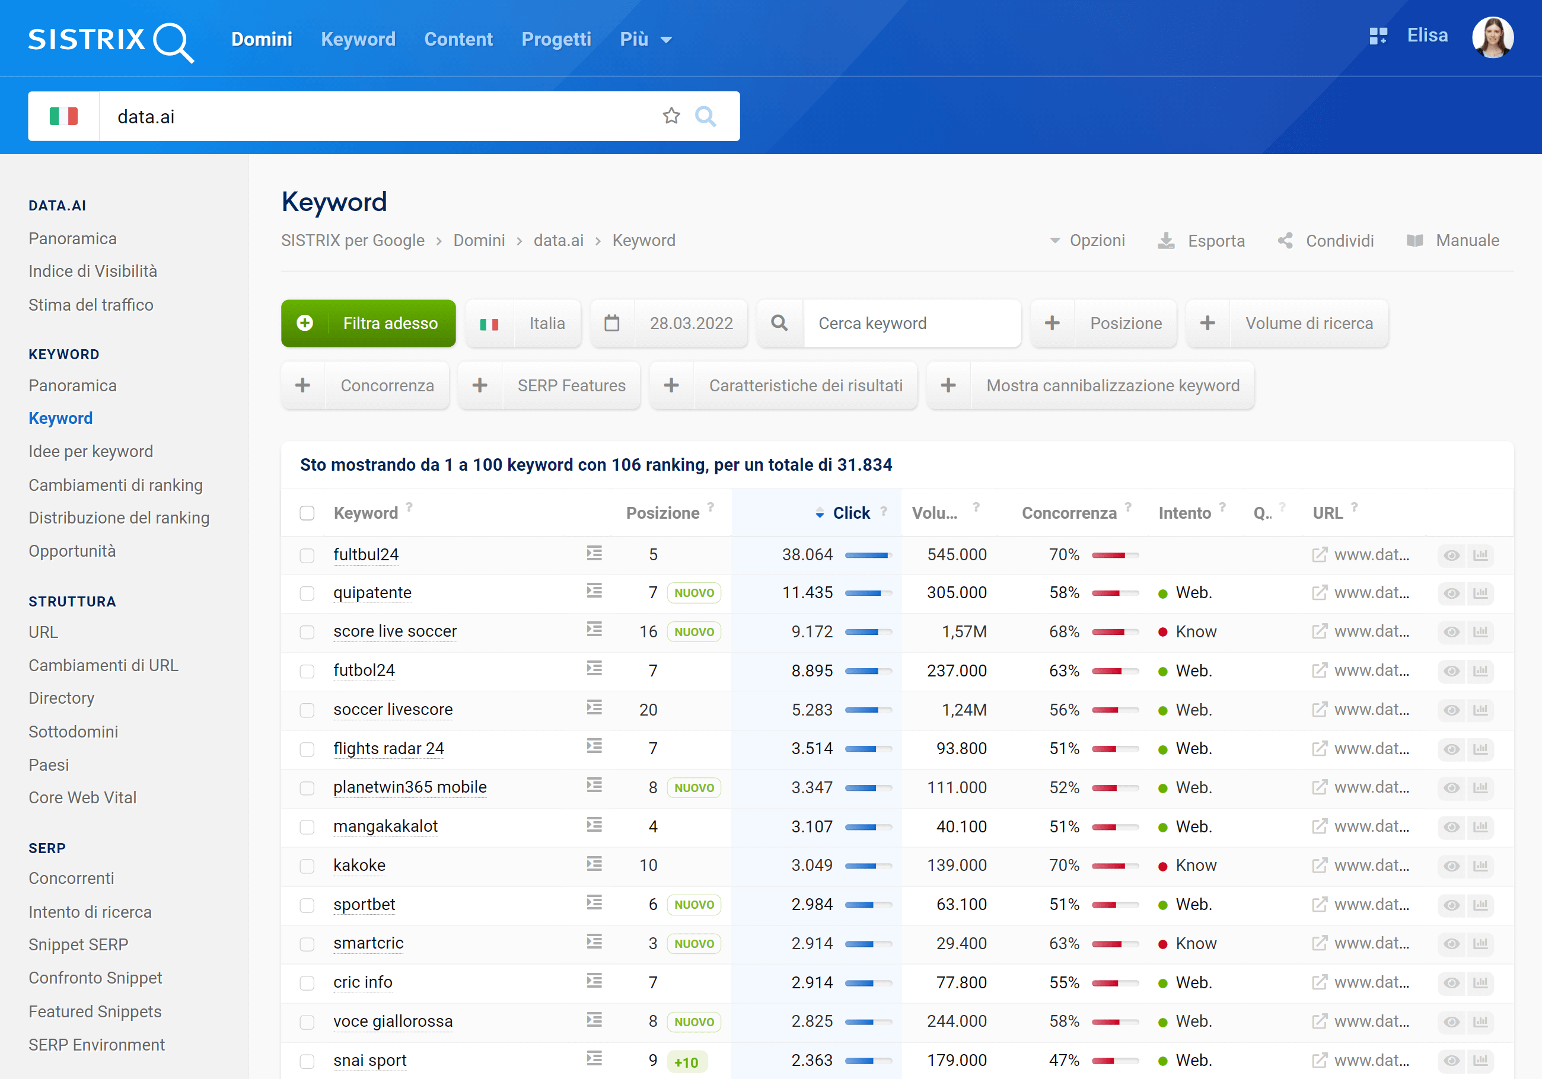
Task: Show history chart icon for cric info
Action: (1480, 982)
